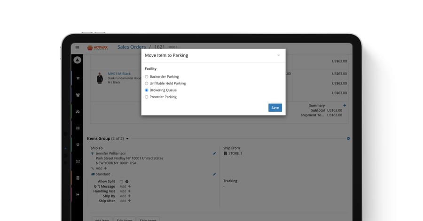
Task: Edit the Standard shipping method
Action: [x=214, y=174]
